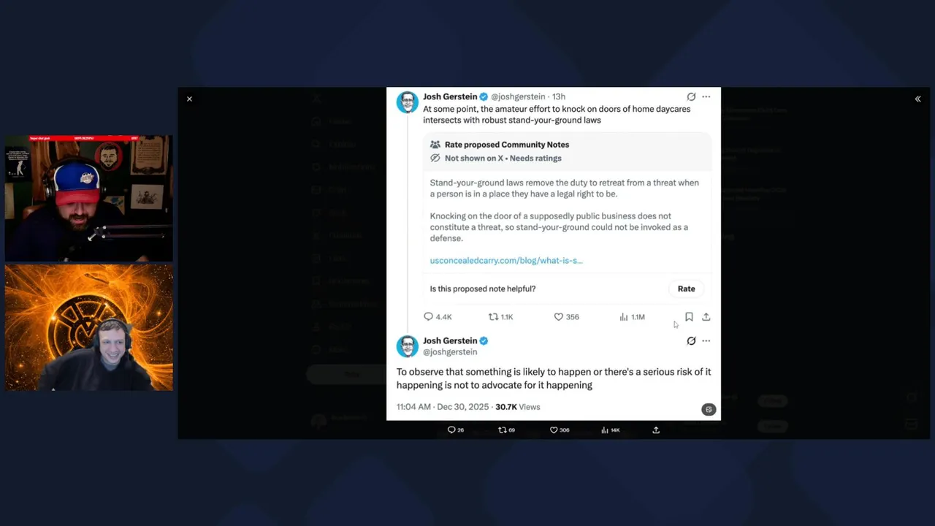Viewport: 935px width, 526px height.
Task: Click the repost icon showing 1.1K
Action: click(x=501, y=317)
